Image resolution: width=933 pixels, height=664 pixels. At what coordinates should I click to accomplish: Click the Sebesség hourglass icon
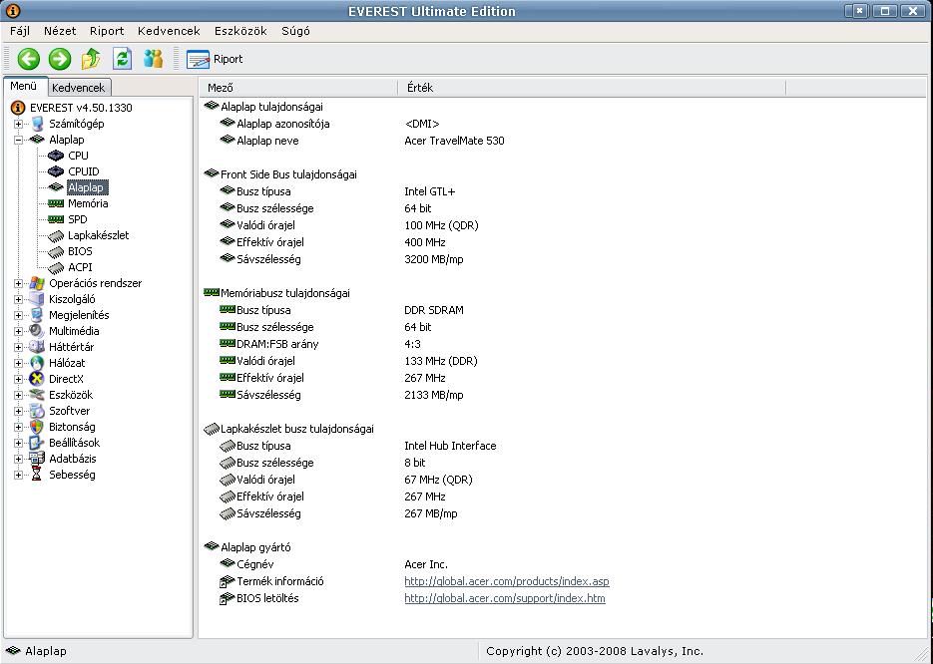(x=37, y=475)
